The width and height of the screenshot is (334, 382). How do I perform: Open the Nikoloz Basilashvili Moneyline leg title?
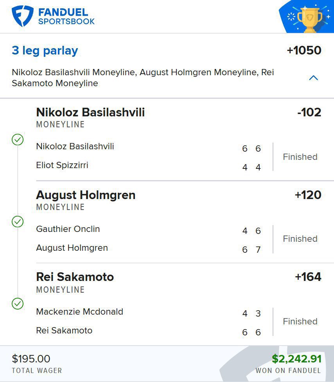click(x=90, y=112)
